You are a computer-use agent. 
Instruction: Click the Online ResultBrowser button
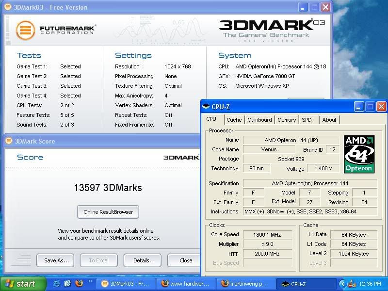point(108,212)
